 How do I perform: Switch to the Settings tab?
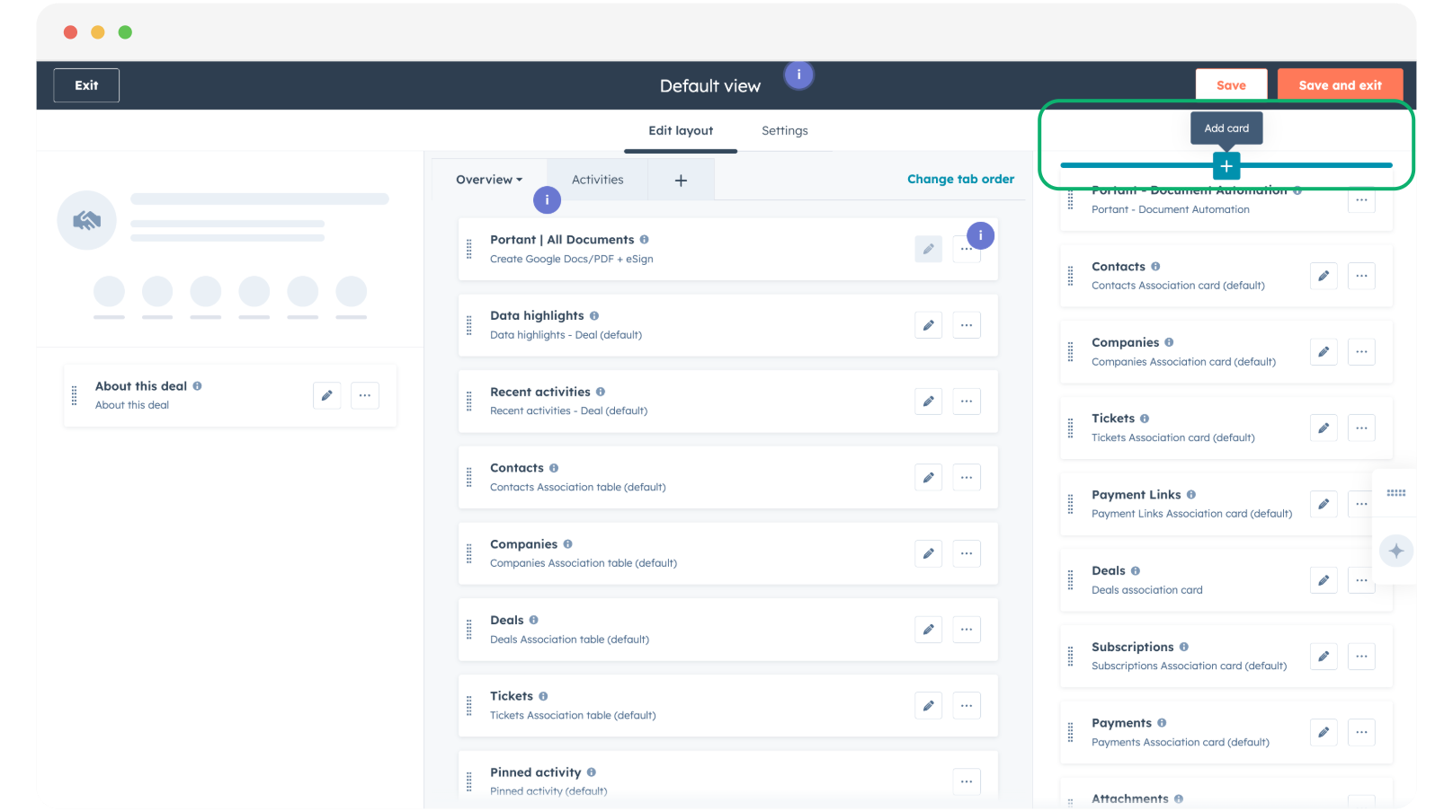point(784,131)
